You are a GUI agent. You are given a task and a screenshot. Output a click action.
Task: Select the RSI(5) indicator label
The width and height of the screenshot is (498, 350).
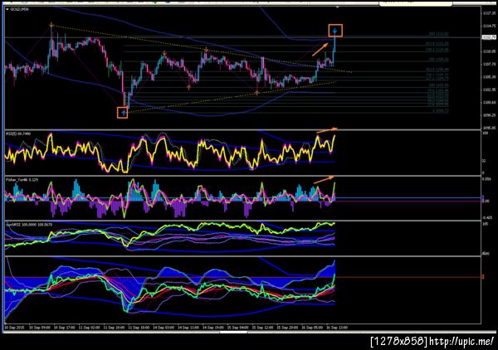click(18, 134)
